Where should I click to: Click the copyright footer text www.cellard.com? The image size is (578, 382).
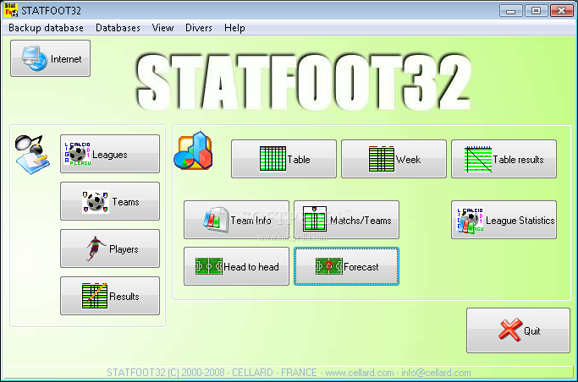click(360, 373)
